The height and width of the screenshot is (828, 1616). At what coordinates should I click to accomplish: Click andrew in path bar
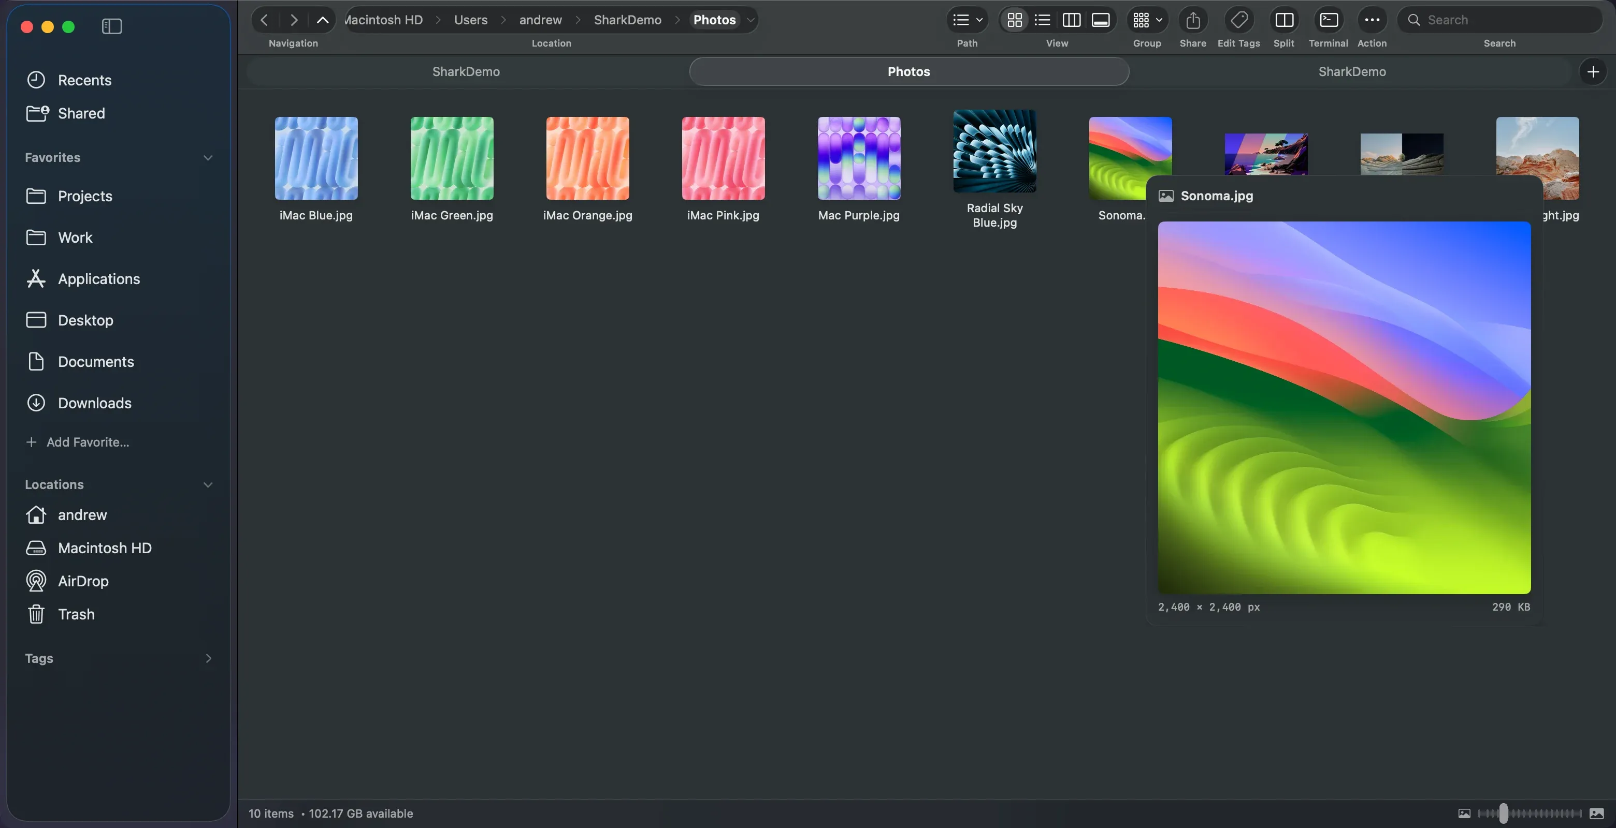click(540, 20)
